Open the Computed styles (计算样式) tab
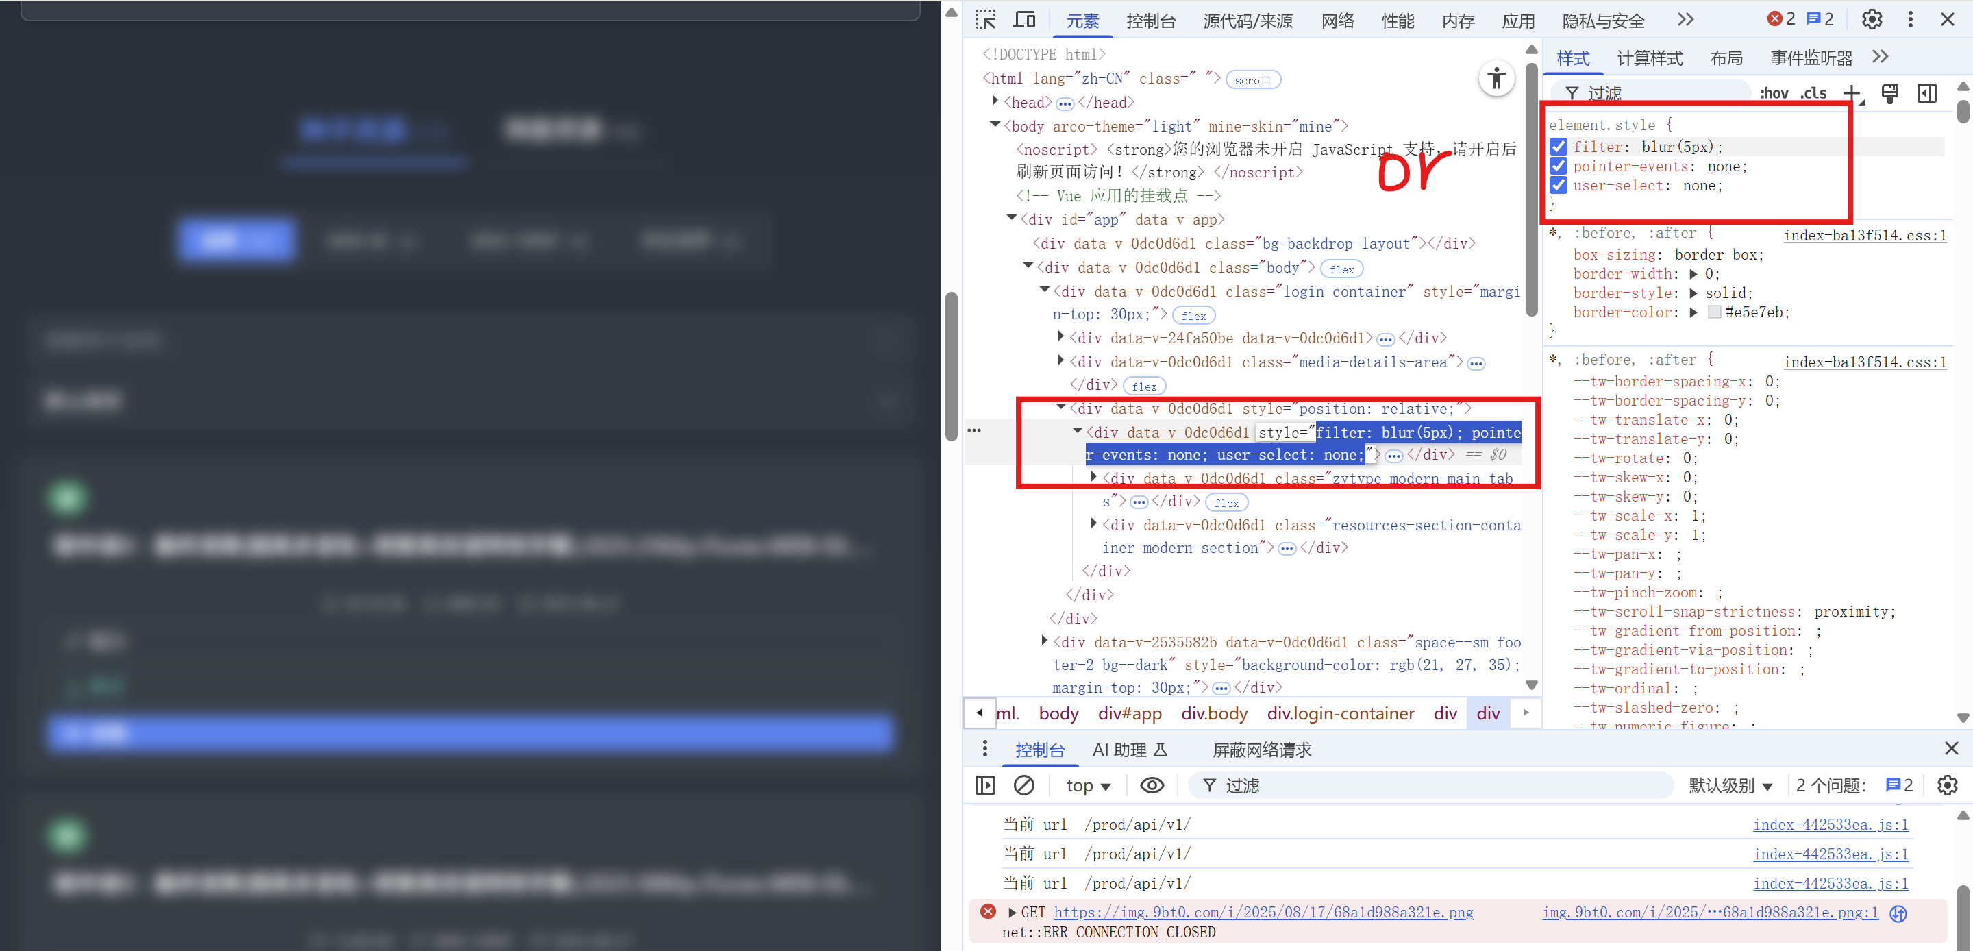This screenshot has height=951, width=1973. (x=1649, y=58)
